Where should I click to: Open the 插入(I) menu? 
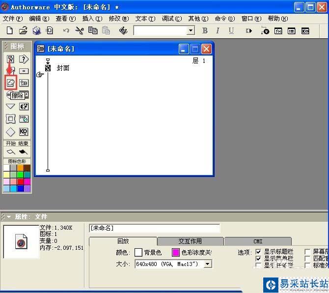[92, 19]
